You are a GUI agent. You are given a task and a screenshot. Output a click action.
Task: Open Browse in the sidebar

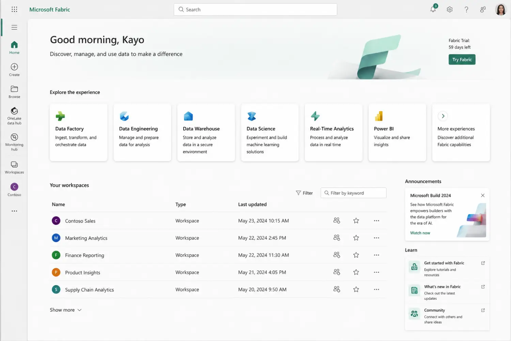coord(14,92)
